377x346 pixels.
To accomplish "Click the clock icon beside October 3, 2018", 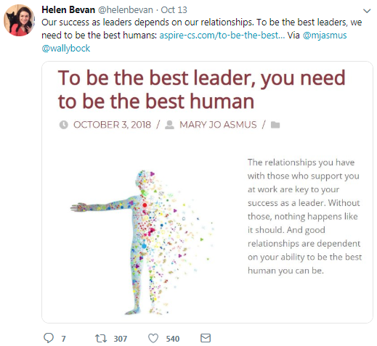I will click(64, 125).
